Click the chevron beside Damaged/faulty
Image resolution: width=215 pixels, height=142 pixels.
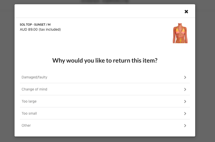[185, 77]
